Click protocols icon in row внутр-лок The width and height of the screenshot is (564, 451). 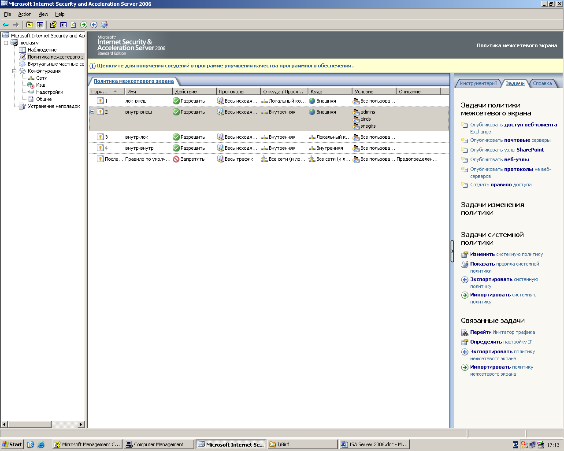pyautogui.click(x=220, y=137)
